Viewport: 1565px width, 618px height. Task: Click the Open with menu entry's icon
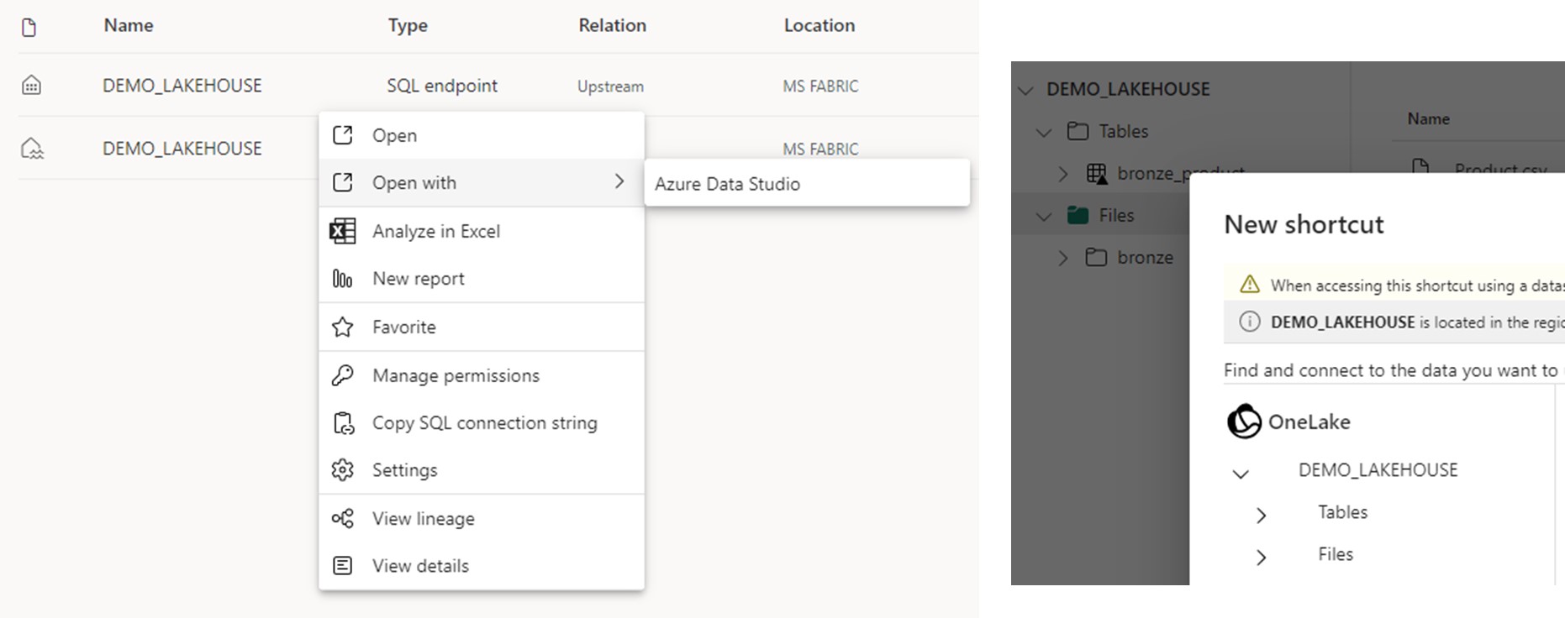pos(342,182)
